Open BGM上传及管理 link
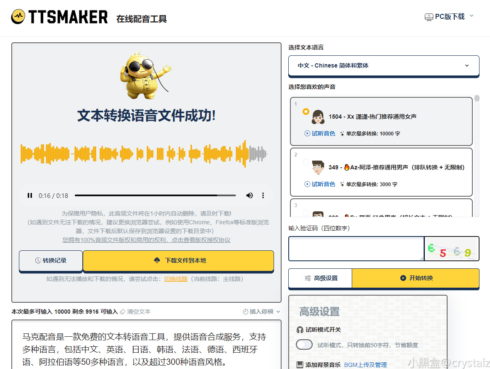 [365, 365]
